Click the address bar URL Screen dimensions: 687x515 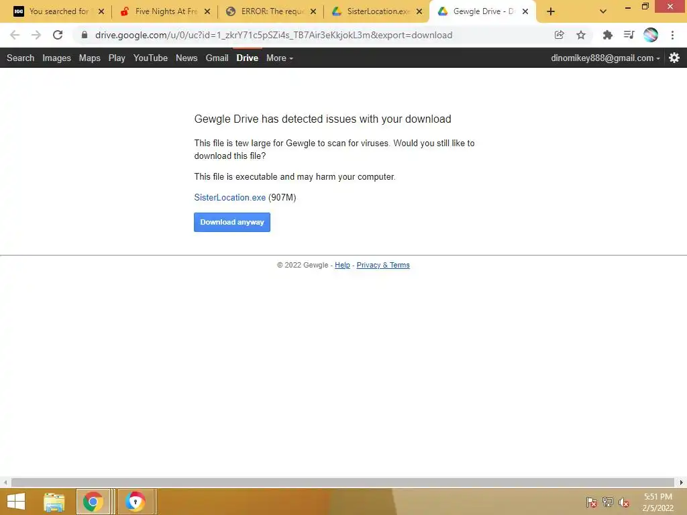[x=274, y=35]
